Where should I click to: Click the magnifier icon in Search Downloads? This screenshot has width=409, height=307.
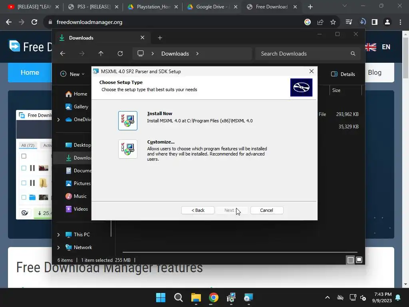tap(353, 54)
